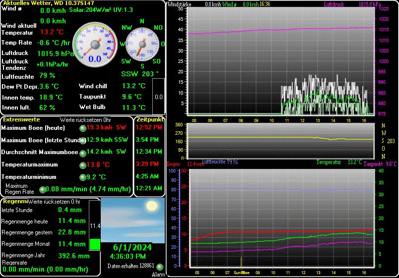Image resolution: width=399 pixels, height=278 pixels.
Task: Click the Sunrise marker on the temperature graph
Action: point(242,273)
